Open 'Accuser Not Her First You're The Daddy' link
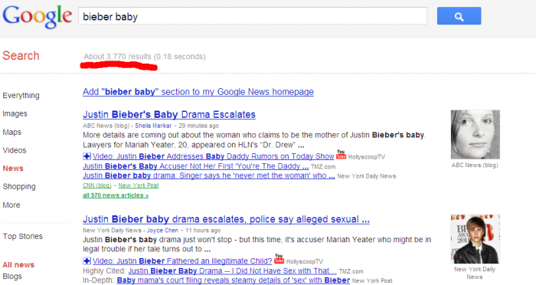Viewport: 536px width, 285px height. click(x=195, y=166)
